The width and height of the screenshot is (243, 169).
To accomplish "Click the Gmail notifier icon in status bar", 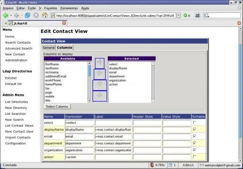I will pos(202,165).
